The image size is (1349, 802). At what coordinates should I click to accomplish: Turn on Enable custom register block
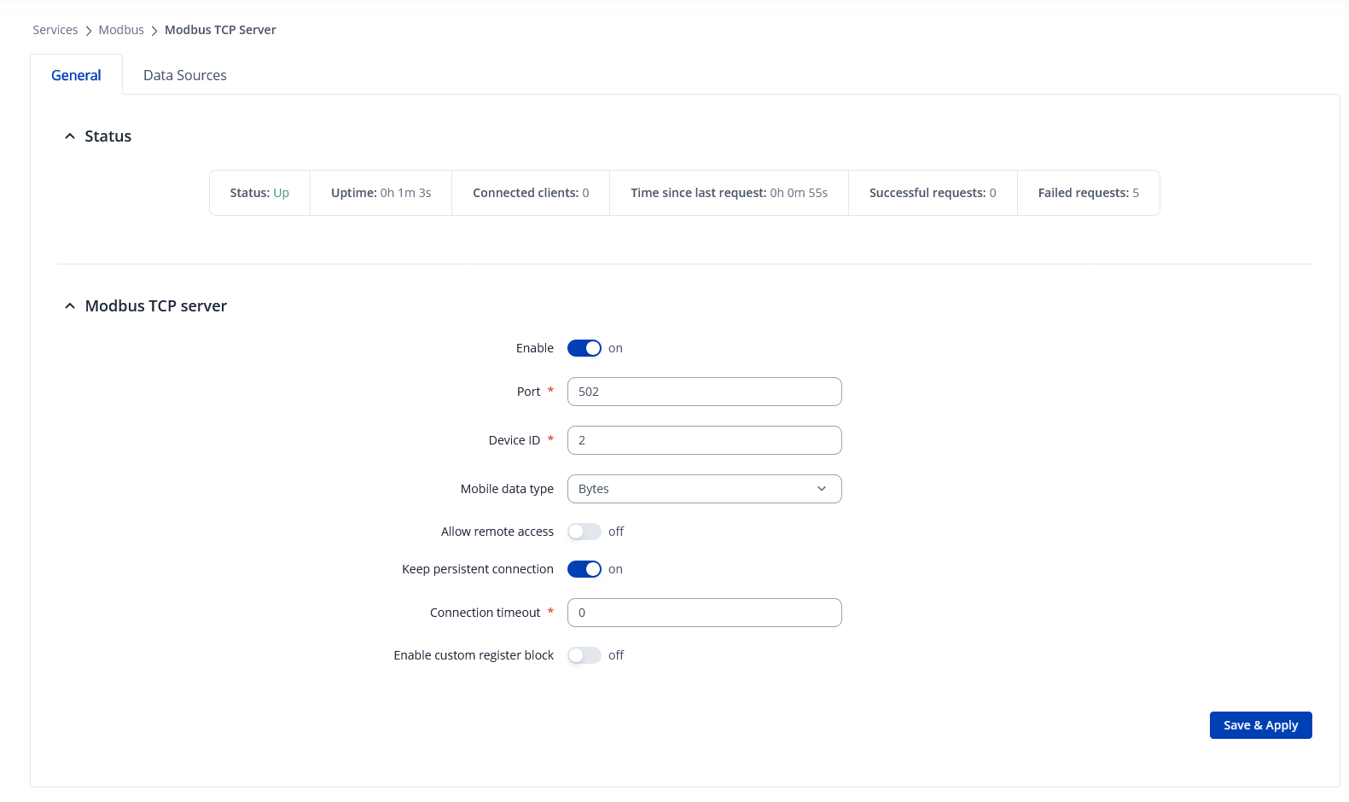(x=584, y=655)
